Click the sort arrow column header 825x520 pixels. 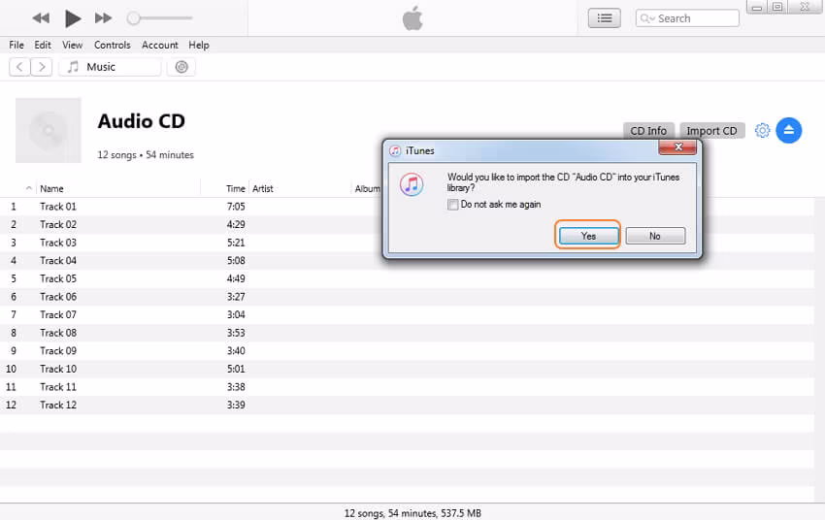coord(29,188)
